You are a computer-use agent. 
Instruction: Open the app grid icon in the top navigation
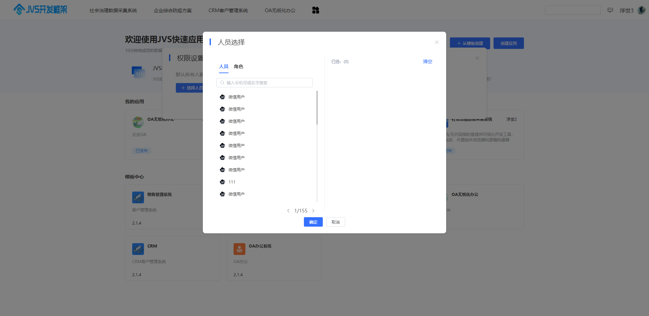pos(315,10)
